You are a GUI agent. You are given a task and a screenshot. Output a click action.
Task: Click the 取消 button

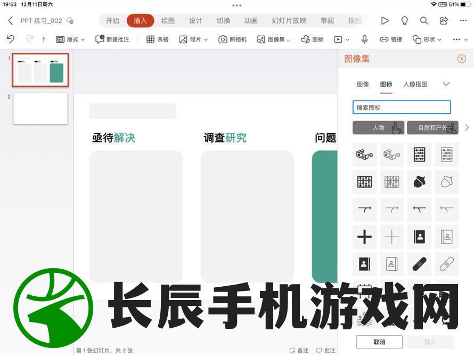(379, 342)
